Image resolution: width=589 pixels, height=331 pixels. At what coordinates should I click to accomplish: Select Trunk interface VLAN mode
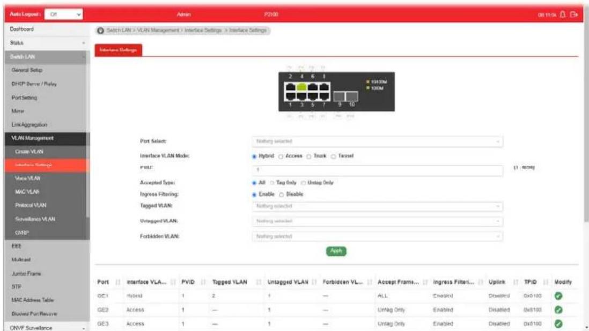pyautogui.click(x=308, y=156)
